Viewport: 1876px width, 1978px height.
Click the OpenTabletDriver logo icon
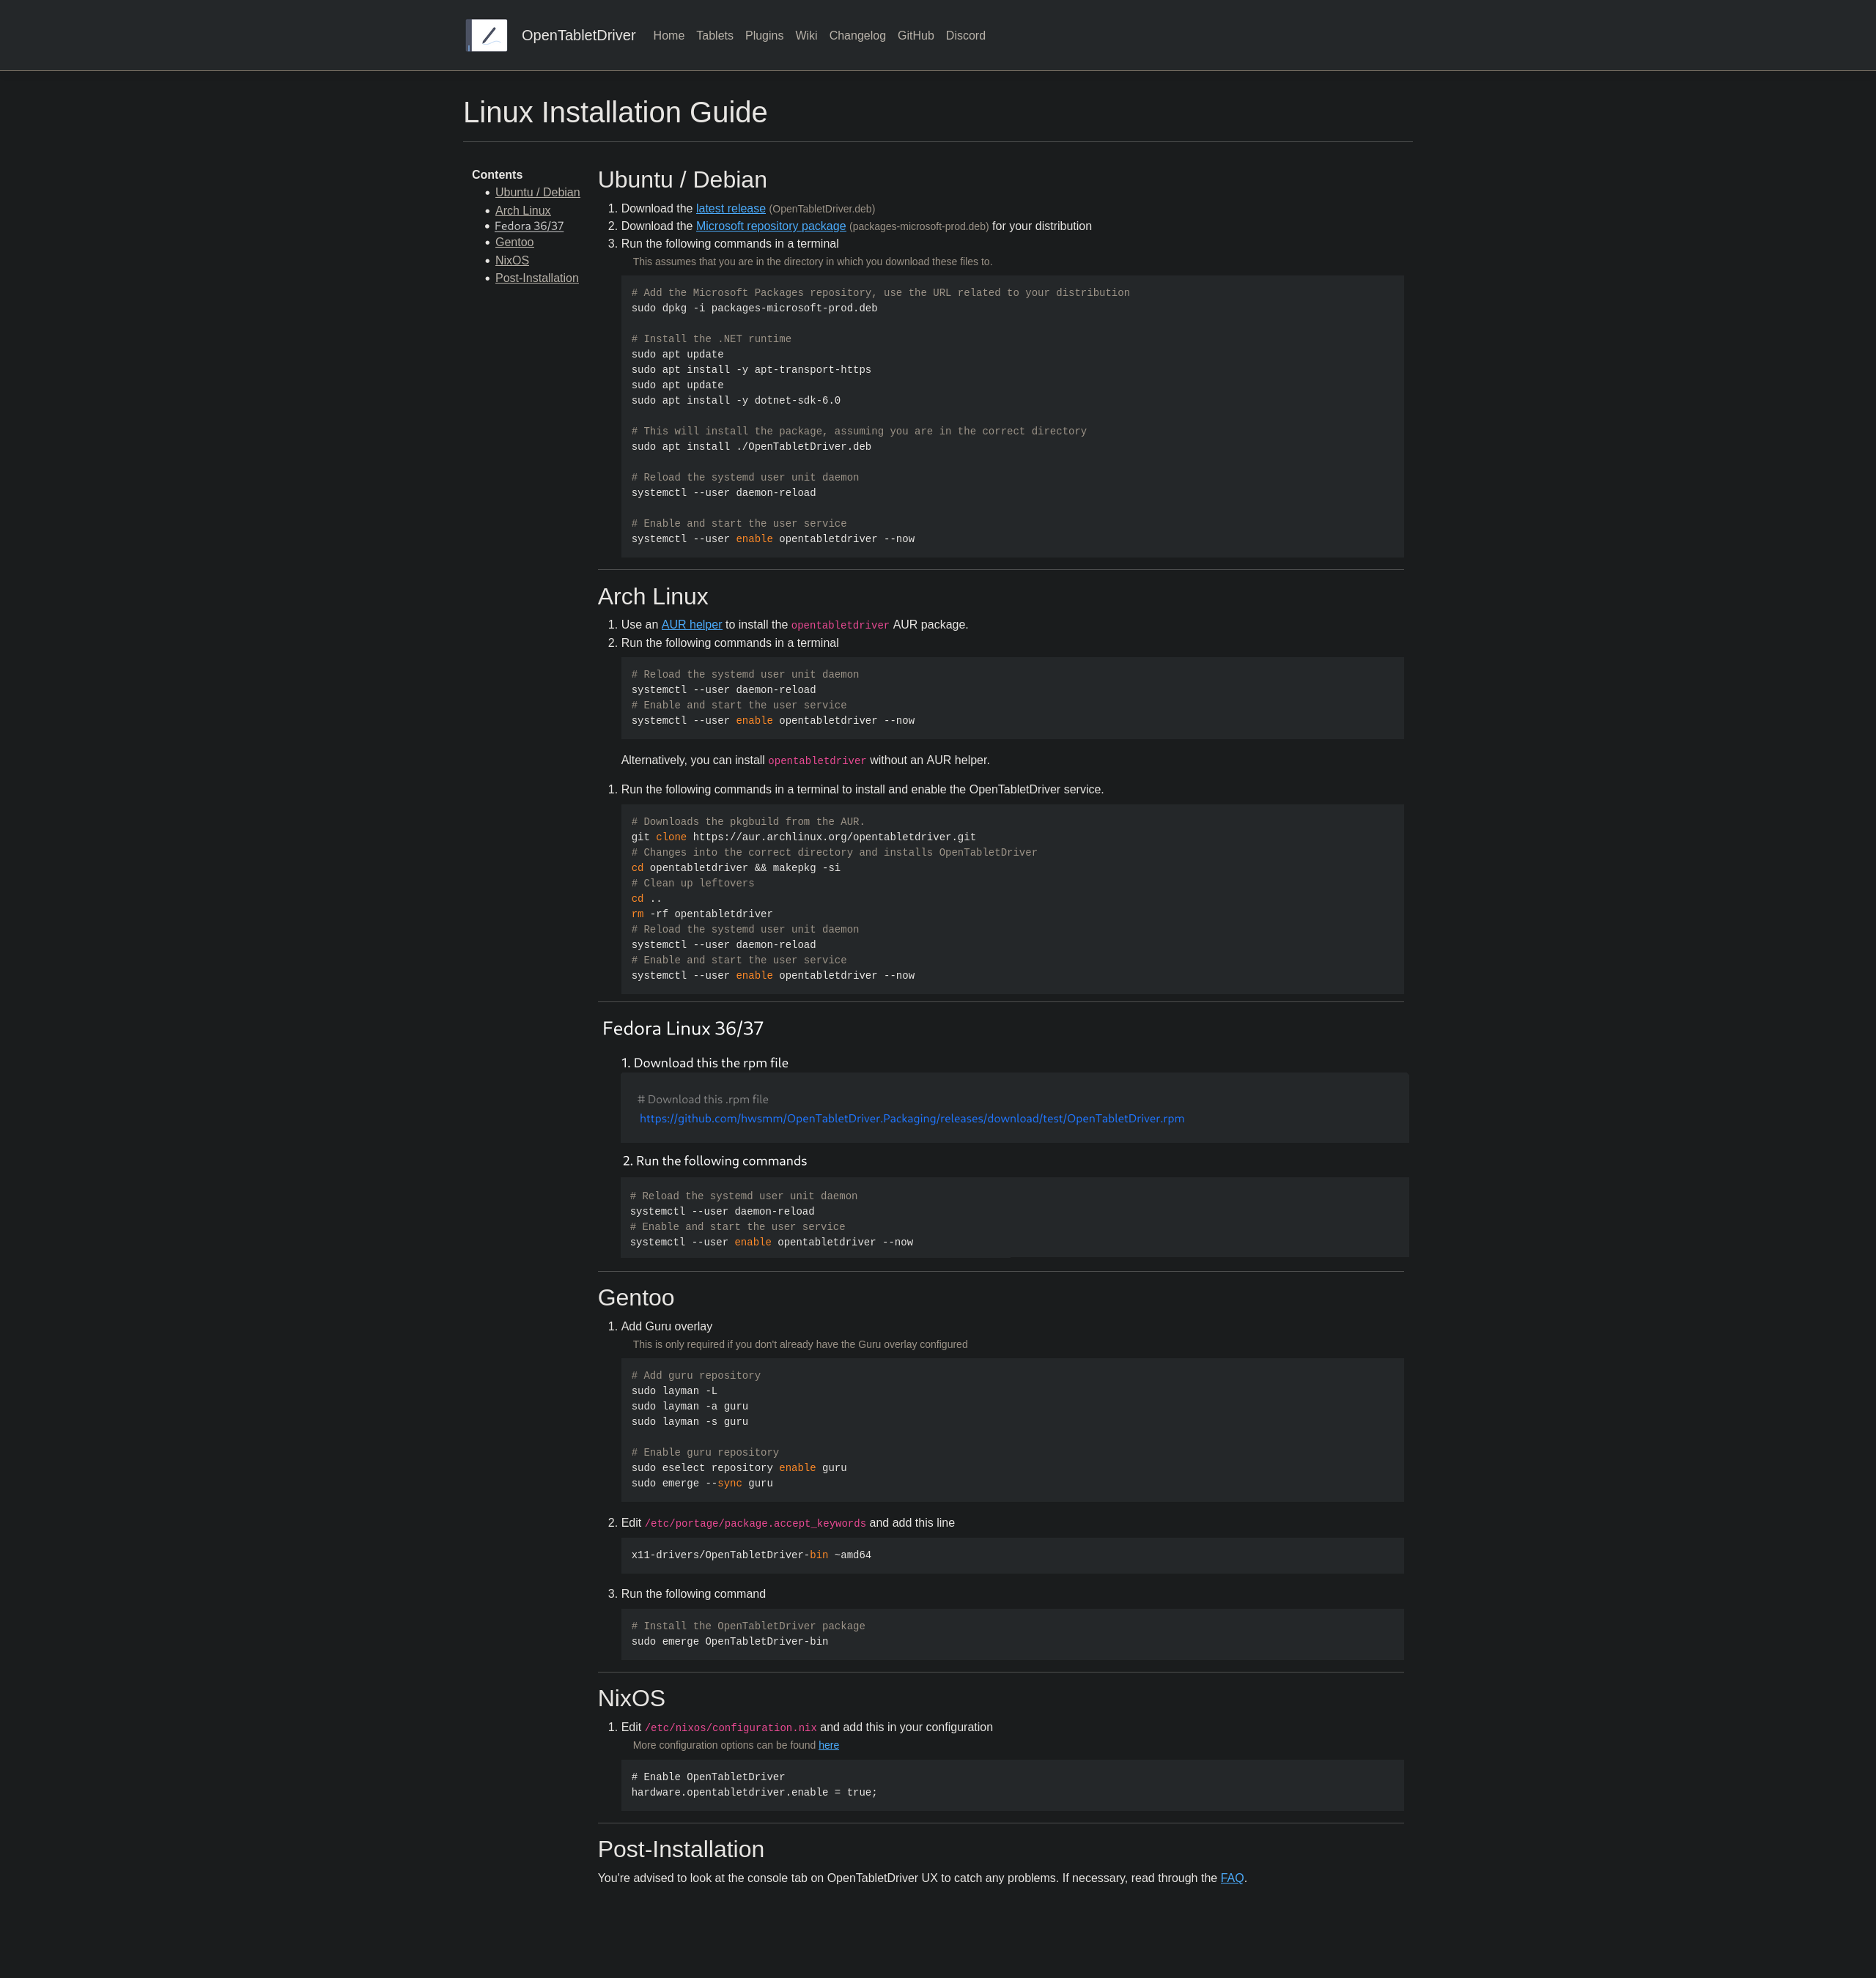tap(486, 35)
